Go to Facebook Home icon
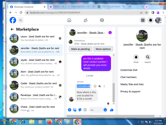Viewport: 166px width, 125px height. tap(69, 20)
